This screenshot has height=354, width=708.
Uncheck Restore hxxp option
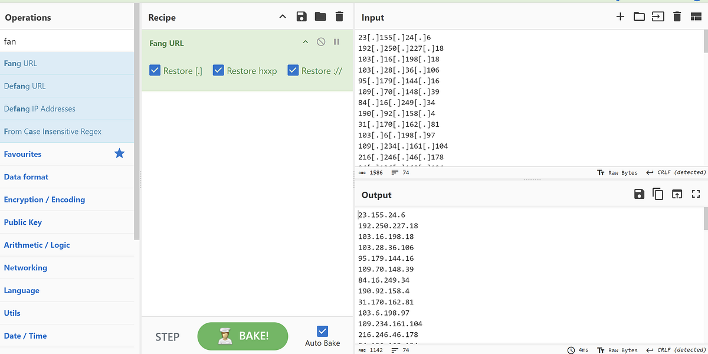coord(218,70)
